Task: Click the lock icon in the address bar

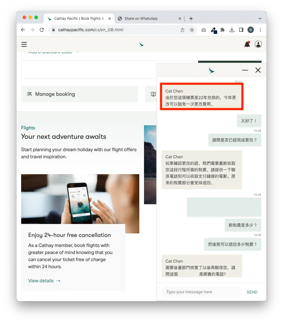Action: pos(53,30)
